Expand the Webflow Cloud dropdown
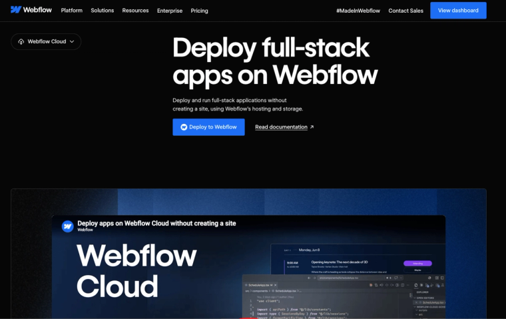 (46, 42)
